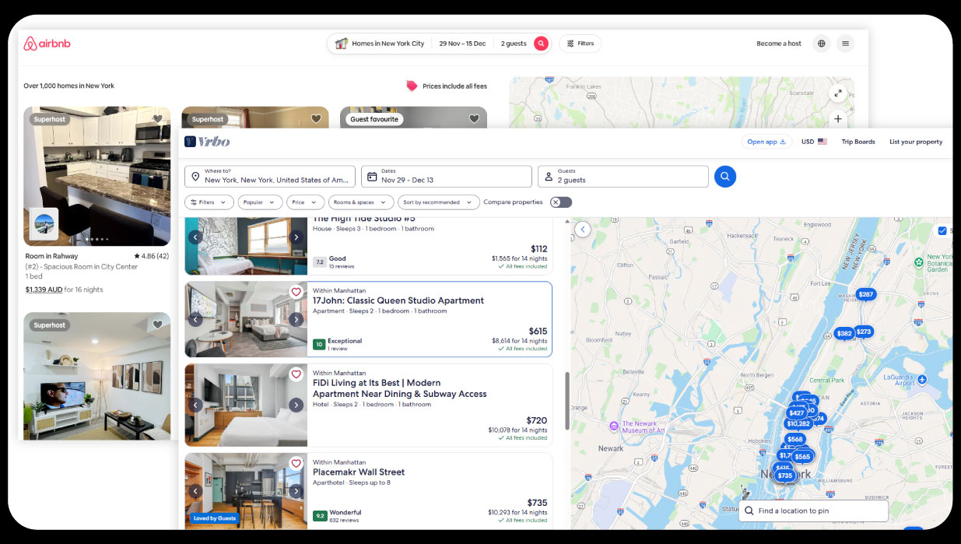Heart the Room in Rahway listing
This screenshot has width=961, height=544.
click(x=158, y=119)
